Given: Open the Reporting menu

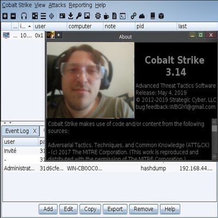Looking at the screenshot, I should click(80, 5).
